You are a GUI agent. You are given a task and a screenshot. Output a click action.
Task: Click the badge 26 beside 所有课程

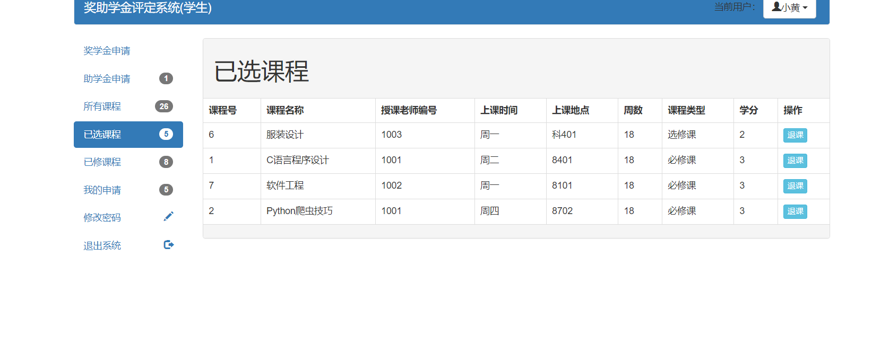coord(164,107)
